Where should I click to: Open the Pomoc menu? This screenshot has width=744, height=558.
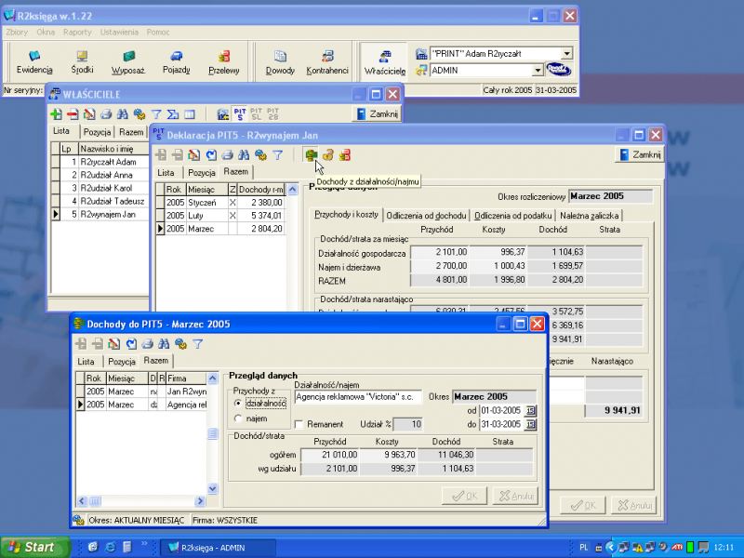pos(158,33)
